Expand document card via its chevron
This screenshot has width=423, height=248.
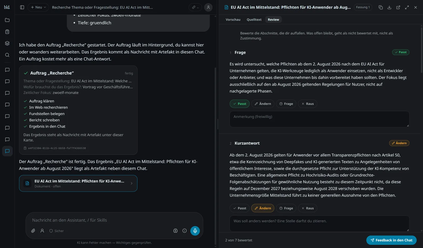(132, 183)
